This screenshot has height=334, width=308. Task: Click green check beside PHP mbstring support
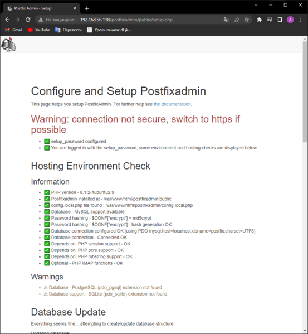coord(47,256)
